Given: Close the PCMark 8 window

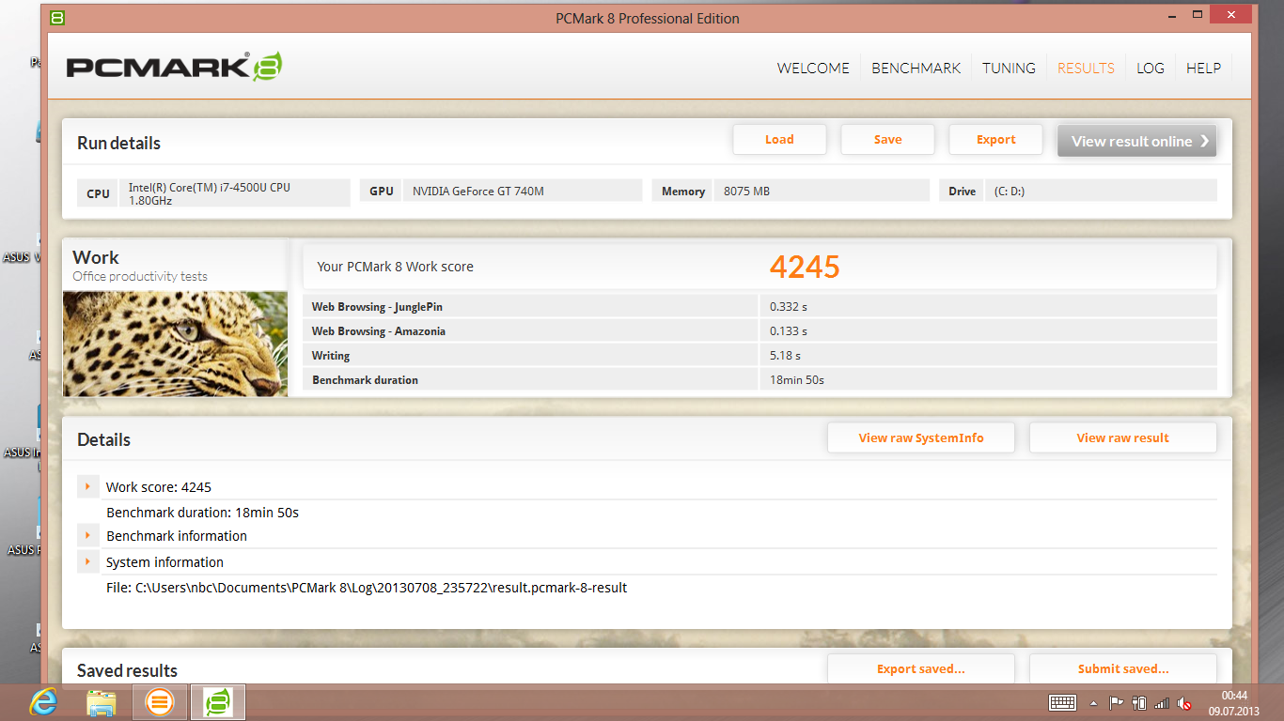Looking at the screenshot, I should pos(1230,15).
